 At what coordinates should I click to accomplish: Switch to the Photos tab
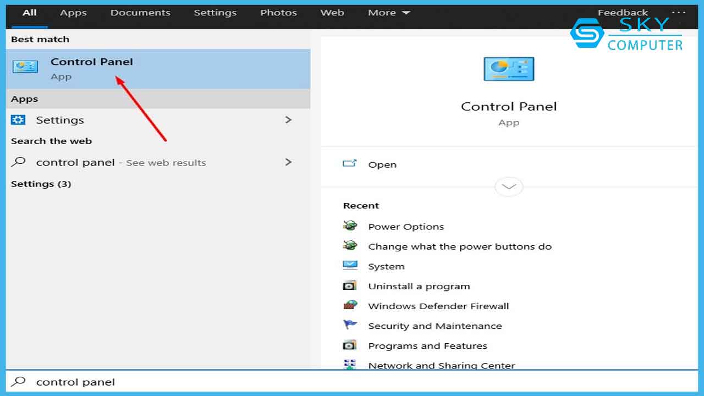278,13
